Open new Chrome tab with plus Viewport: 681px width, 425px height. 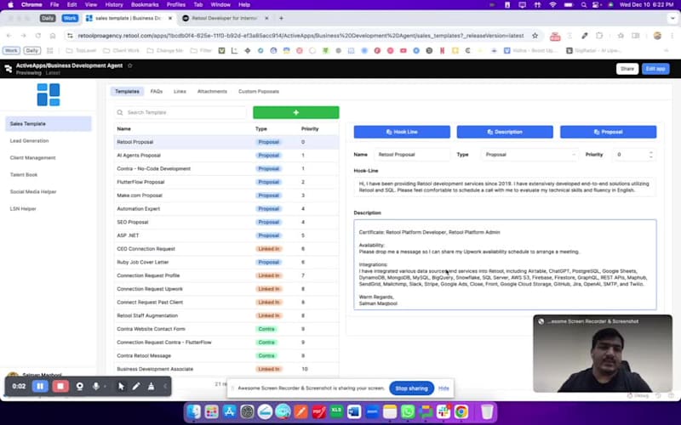281,18
